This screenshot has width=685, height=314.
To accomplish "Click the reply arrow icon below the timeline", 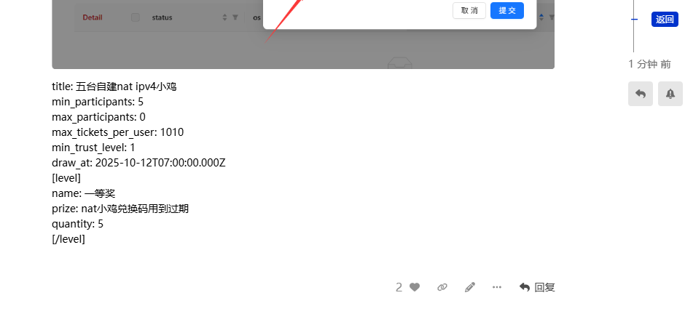I will click(x=641, y=94).
